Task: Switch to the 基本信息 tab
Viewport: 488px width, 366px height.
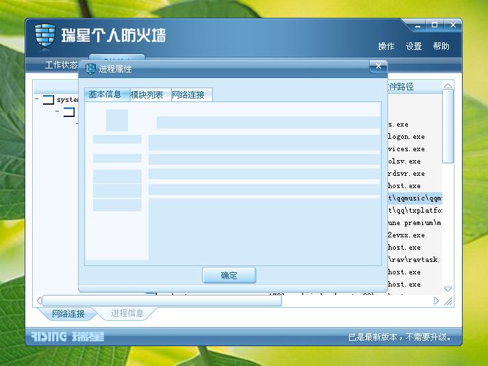Action: click(107, 94)
